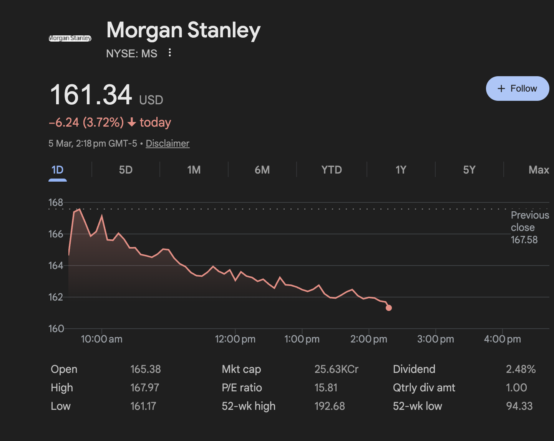Screen dimensions: 554x441
Task: Click the current price marker dot on chart
Action: tap(389, 307)
